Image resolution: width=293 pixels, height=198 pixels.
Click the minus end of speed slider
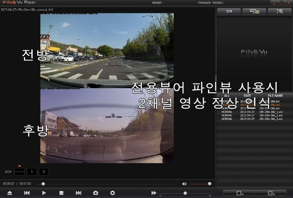click(x=161, y=196)
